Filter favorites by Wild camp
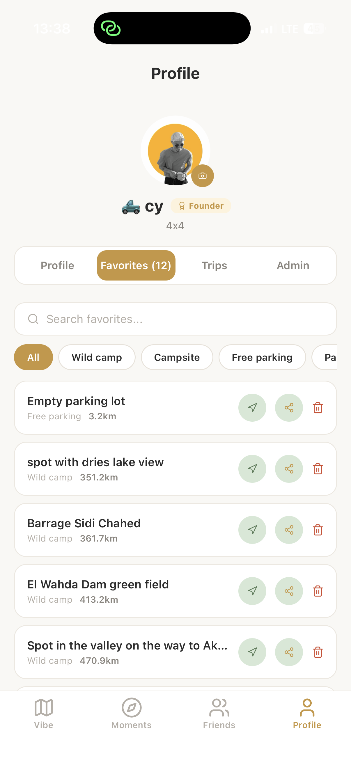351x763 pixels. (x=97, y=357)
